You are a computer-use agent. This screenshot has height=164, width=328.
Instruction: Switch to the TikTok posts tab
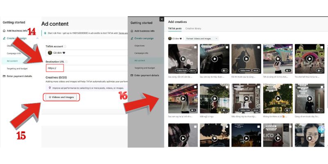[x=175, y=28]
